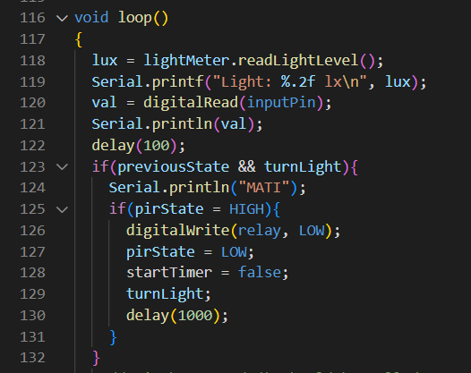Collapse the if(previousState && turnLight) fold chevron
The width and height of the screenshot is (471, 373).
pos(62,167)
